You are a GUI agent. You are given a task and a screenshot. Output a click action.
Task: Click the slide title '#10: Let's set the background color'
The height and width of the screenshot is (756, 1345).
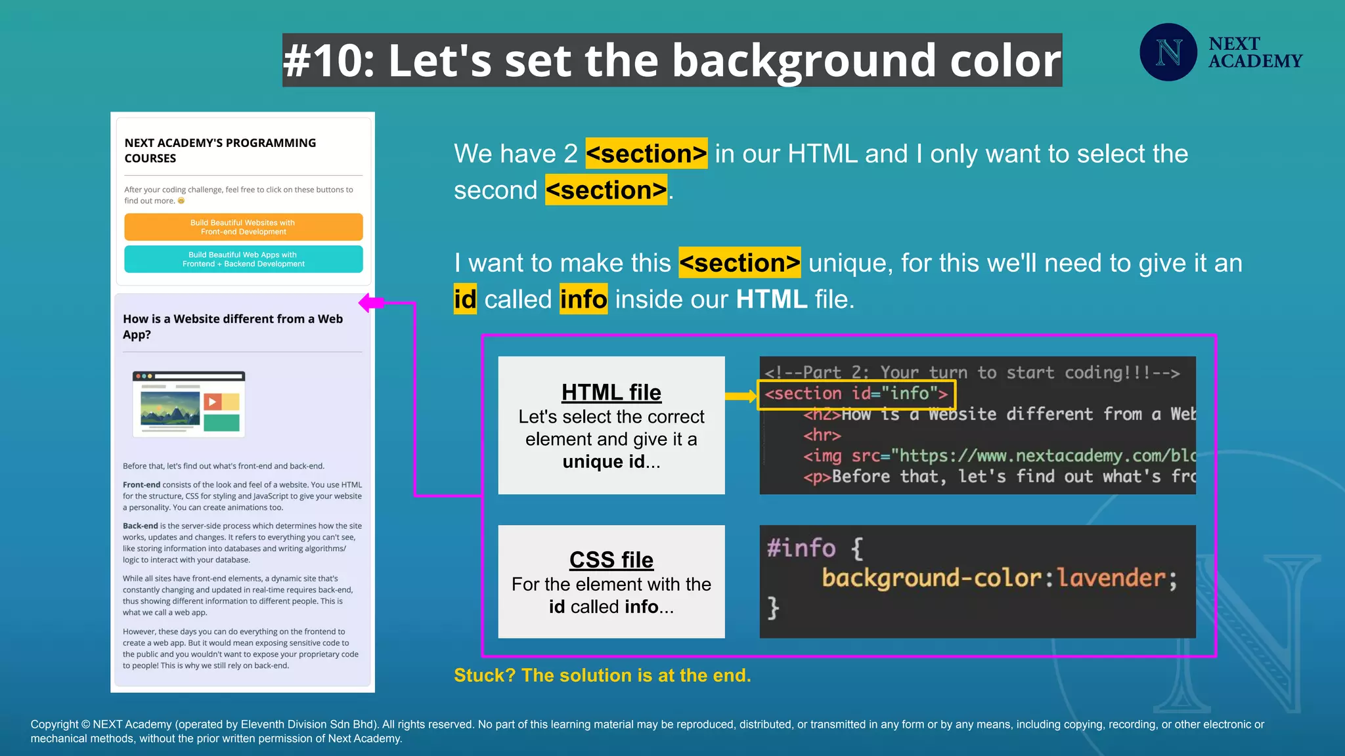point(672,60)
